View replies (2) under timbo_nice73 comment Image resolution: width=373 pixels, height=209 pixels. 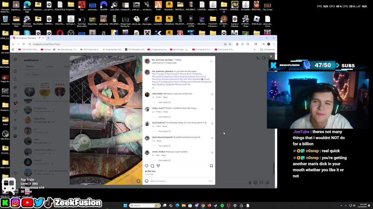point(164,117)
